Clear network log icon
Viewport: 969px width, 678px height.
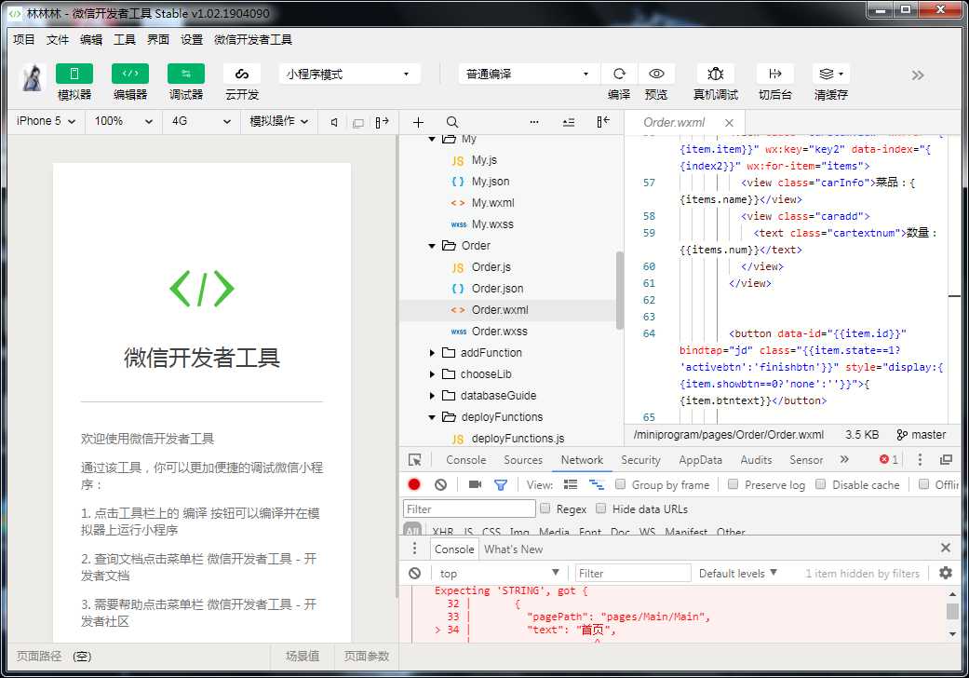(440, 484)
